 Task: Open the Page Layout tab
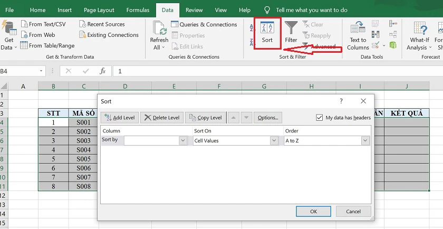click(99, 10)
